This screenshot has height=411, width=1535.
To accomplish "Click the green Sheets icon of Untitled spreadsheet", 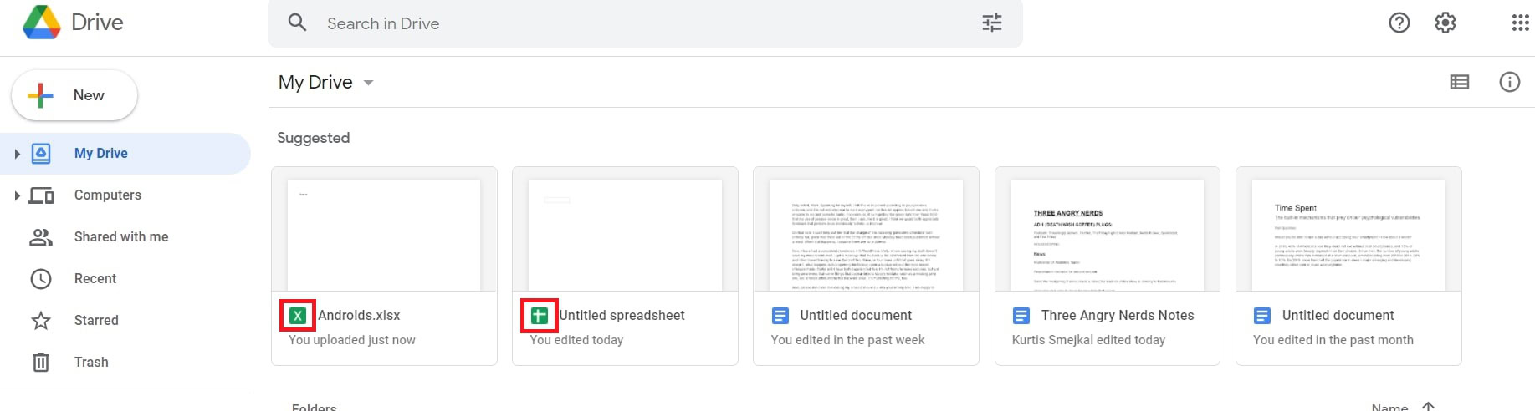I will (x=539, y=315).
